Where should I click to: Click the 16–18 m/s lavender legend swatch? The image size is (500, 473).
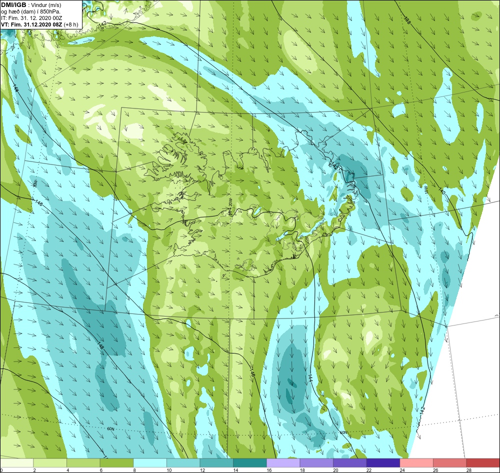point(283,463)
